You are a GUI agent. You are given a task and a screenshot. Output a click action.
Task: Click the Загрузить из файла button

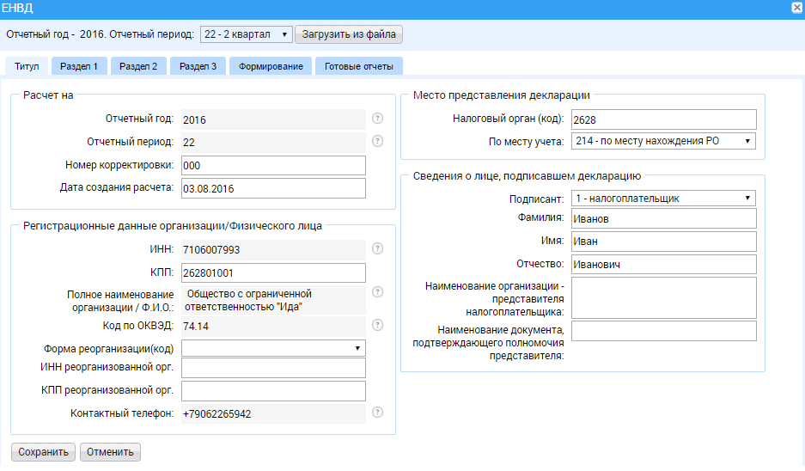coord(349,34)
